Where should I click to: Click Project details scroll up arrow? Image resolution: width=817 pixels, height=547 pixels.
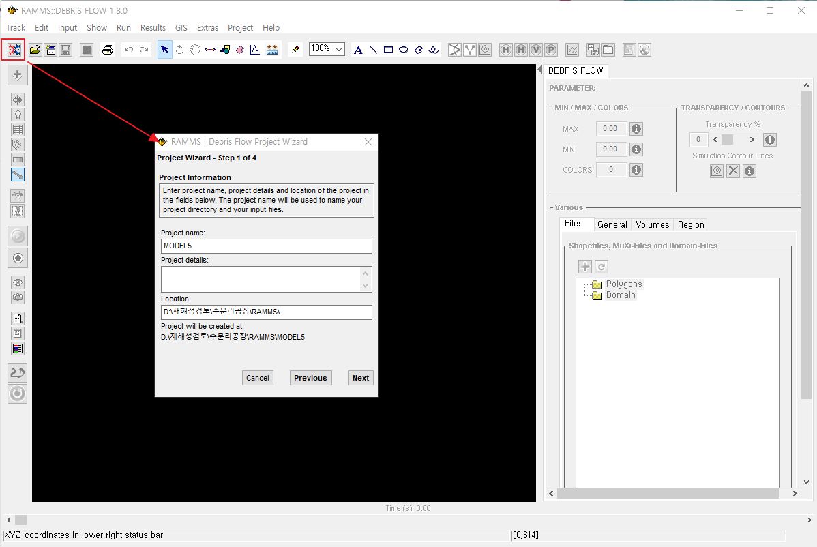coord(366,273)
